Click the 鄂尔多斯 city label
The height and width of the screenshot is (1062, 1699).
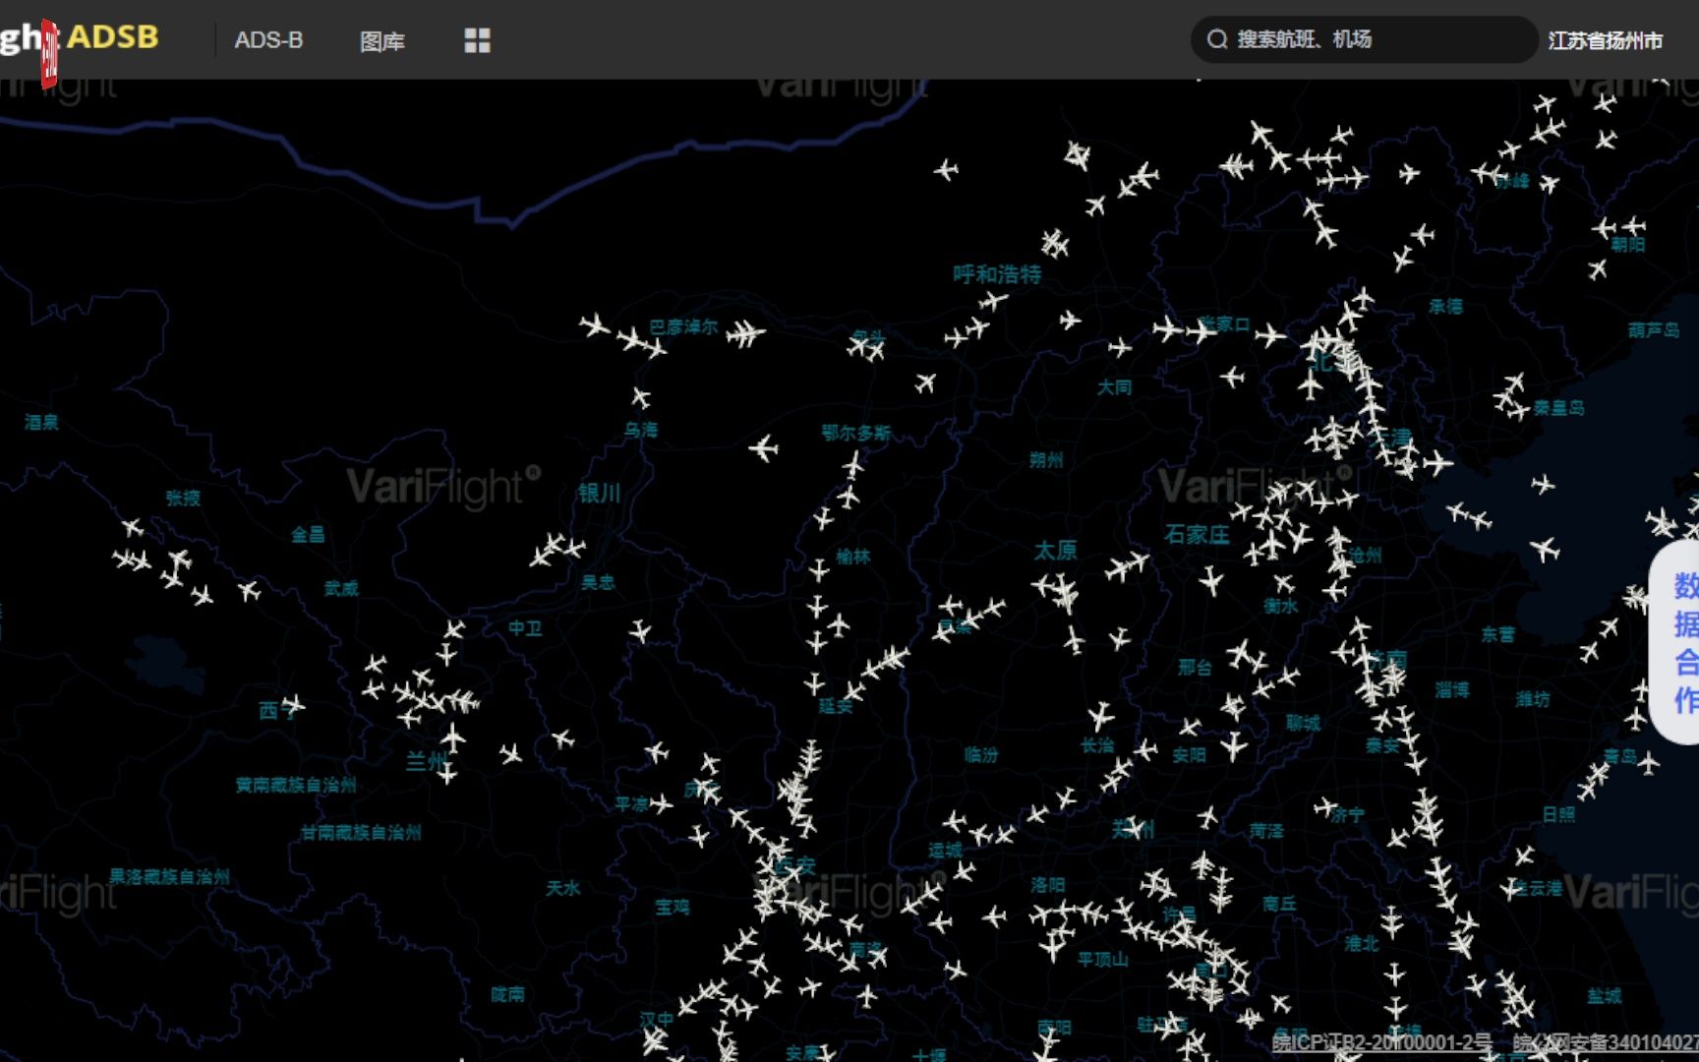pos(856,433)
